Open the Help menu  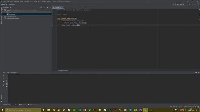tap(49, 2)
